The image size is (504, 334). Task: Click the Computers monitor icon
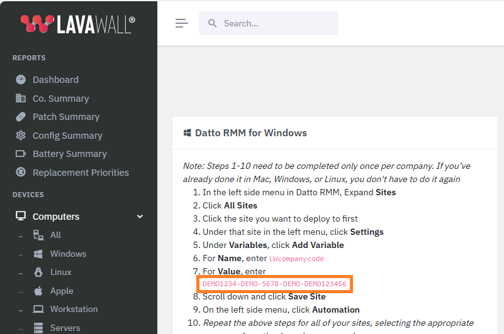[x=21, y=216]
